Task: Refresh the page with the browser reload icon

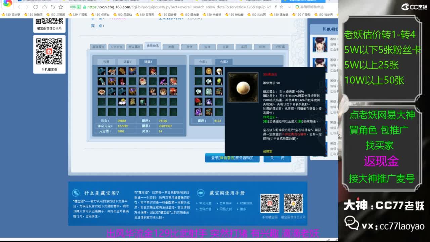Action: click(x=35, y=7)
